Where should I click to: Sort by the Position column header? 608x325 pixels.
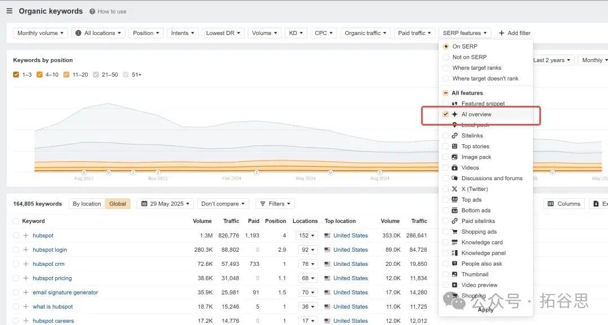tap(275, 221)
